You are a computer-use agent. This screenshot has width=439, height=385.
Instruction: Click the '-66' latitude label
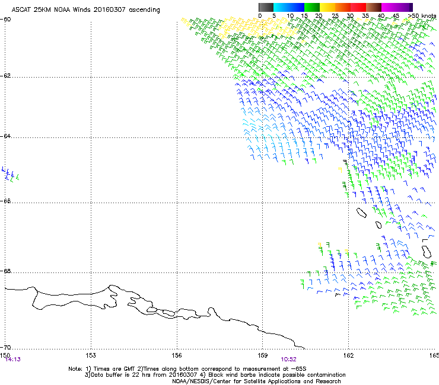pos(5,201)
